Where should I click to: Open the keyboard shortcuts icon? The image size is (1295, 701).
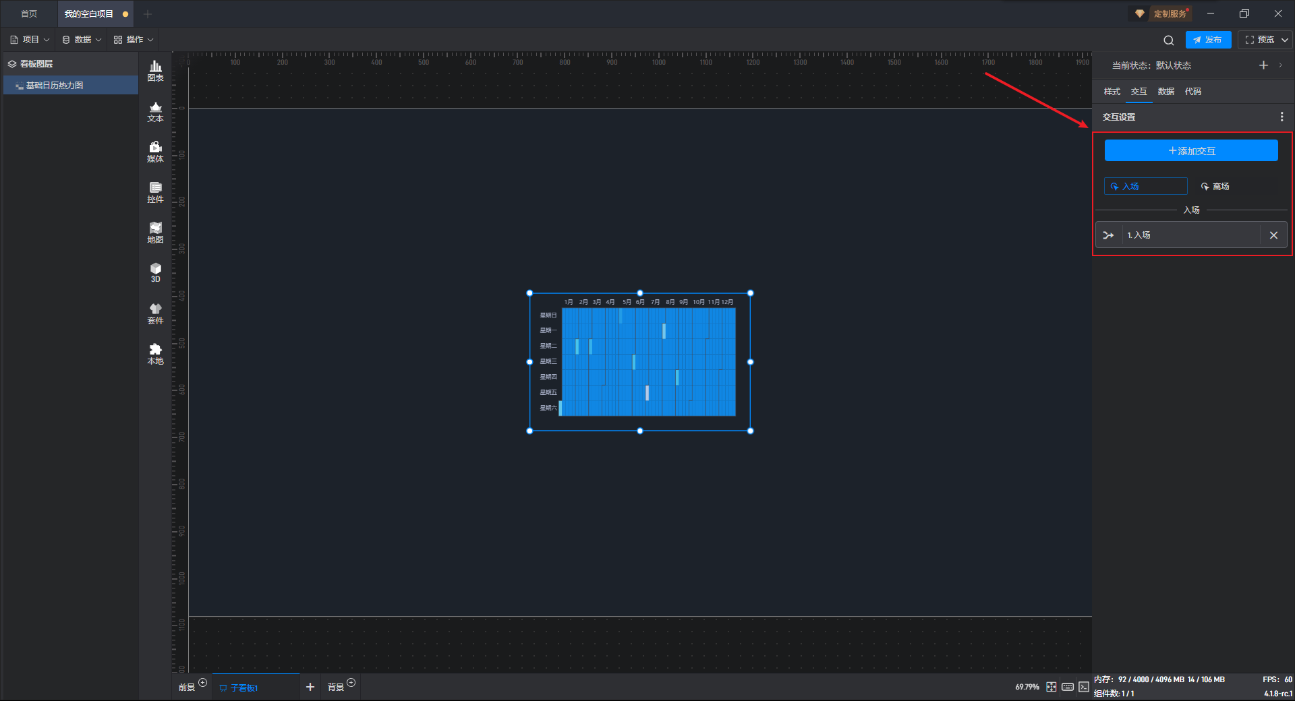click(1067, 687)
